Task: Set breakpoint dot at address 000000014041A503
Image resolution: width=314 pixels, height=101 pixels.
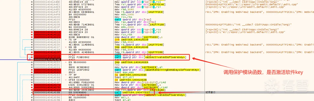Action: click(32, 19)
